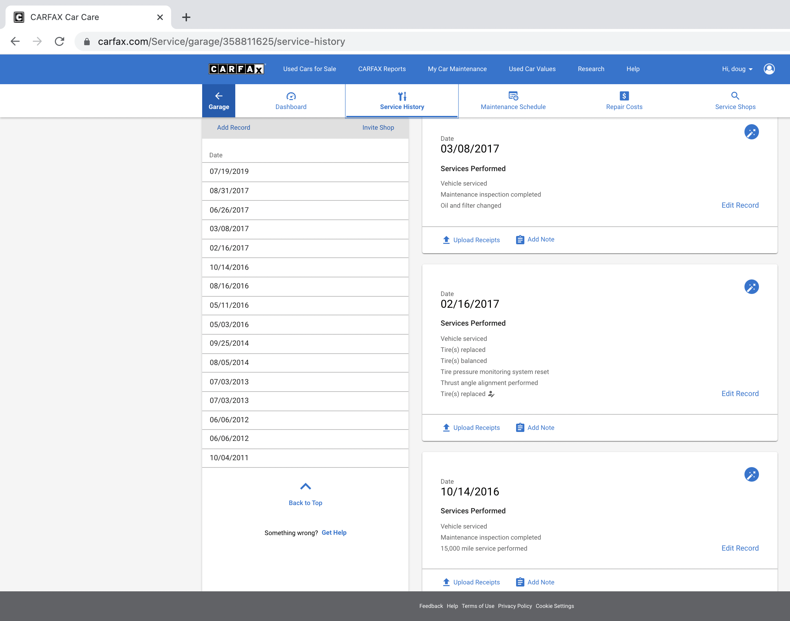Click Edit Record for 10/14/2016
790x621 pixels.
click(740, 548)
